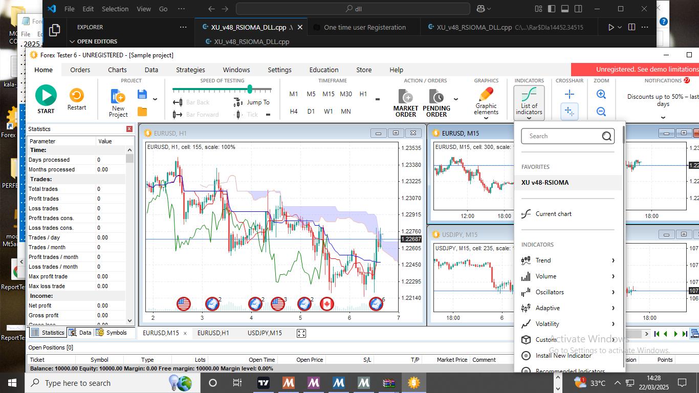The height and width of the screenshot is (393, 699).
Task: Select the H4 timeframe
Action: coord(294,111)
